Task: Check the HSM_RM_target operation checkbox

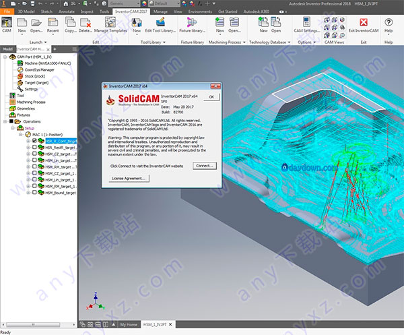Action: pos(34,166)
